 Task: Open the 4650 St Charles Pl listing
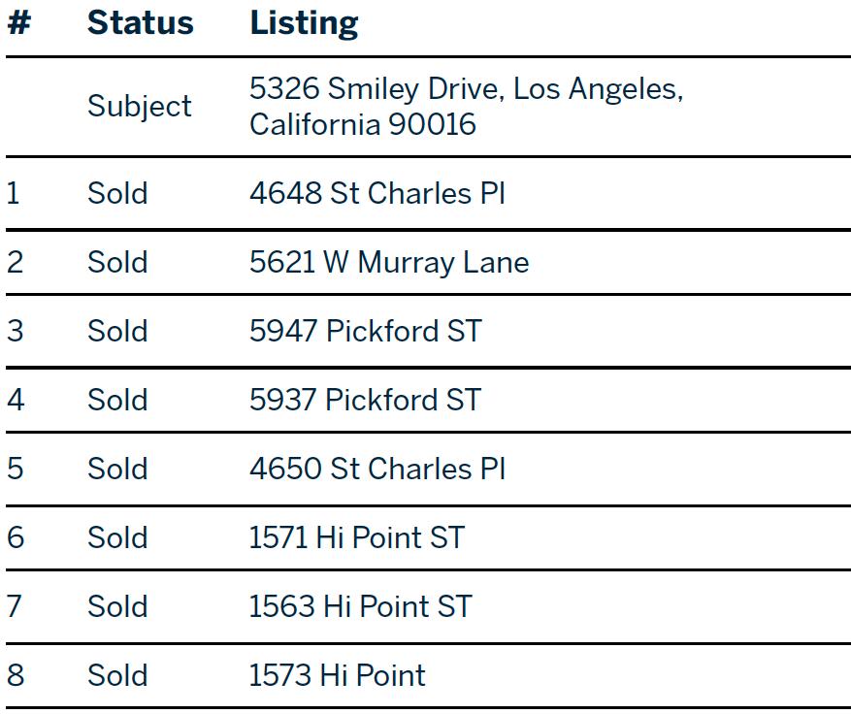click(x=376, y=469)
